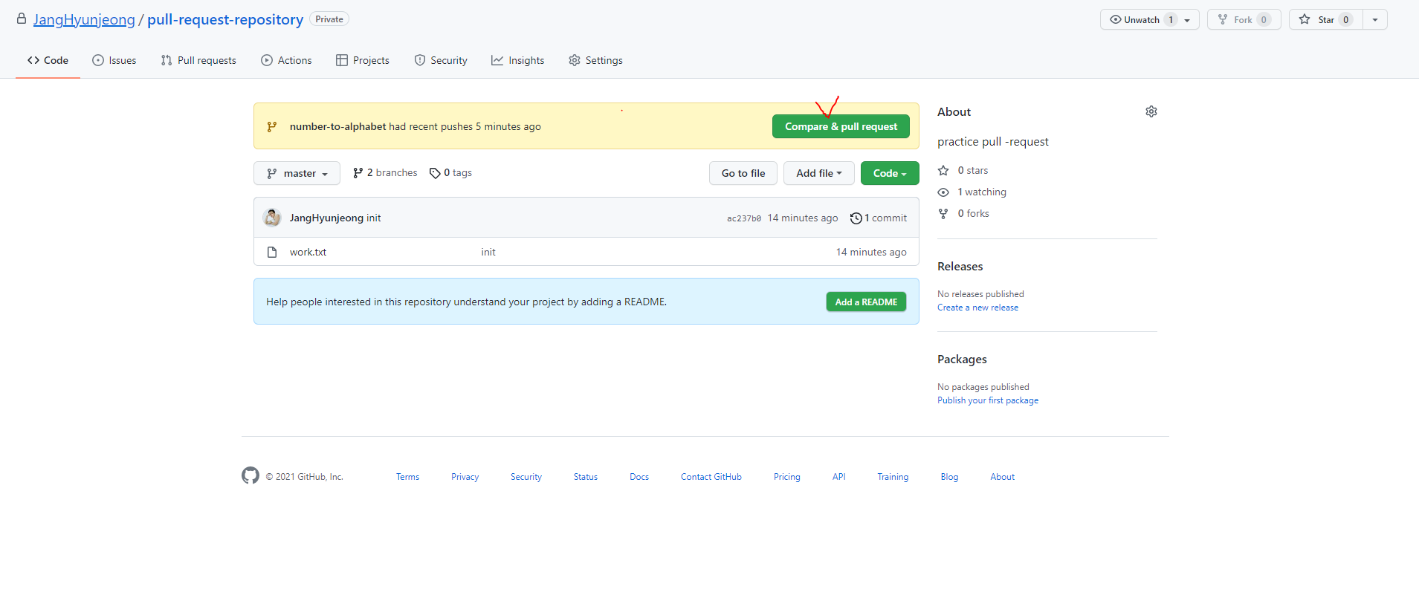The image size is (1419, 592).
Task: Click the lock icon beside repository owner
Action: point(22,19)
